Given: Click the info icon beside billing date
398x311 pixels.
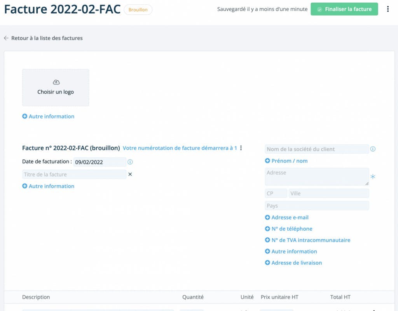Looking at the screenshot, I should [130, 162].
